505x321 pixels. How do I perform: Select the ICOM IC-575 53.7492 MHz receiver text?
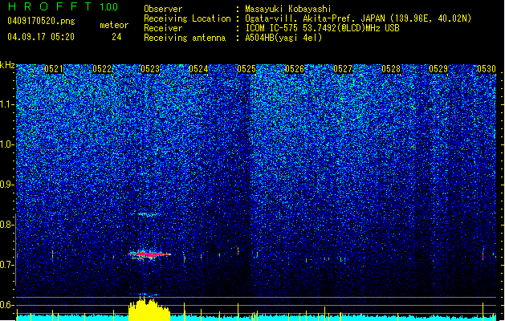[x=322, y=28]
